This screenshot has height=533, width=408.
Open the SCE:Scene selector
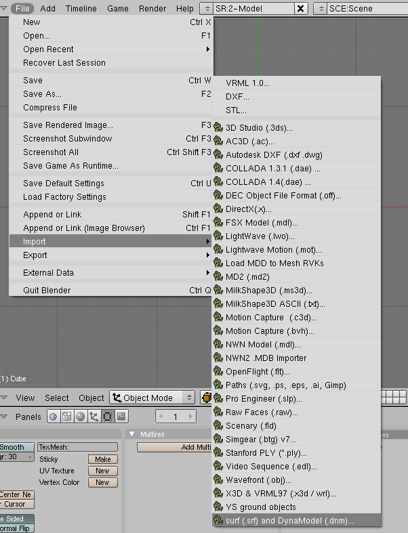321,9
